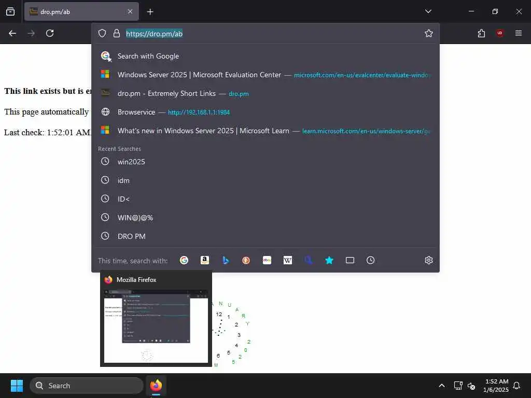Open the clock showing 1:52 AM
Image resolution: width=531 pixels, height=398 pixels.
pyautogui.click(x=496, y=386)
